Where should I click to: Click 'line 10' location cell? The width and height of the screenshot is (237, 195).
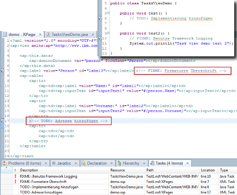coord(206,176)
